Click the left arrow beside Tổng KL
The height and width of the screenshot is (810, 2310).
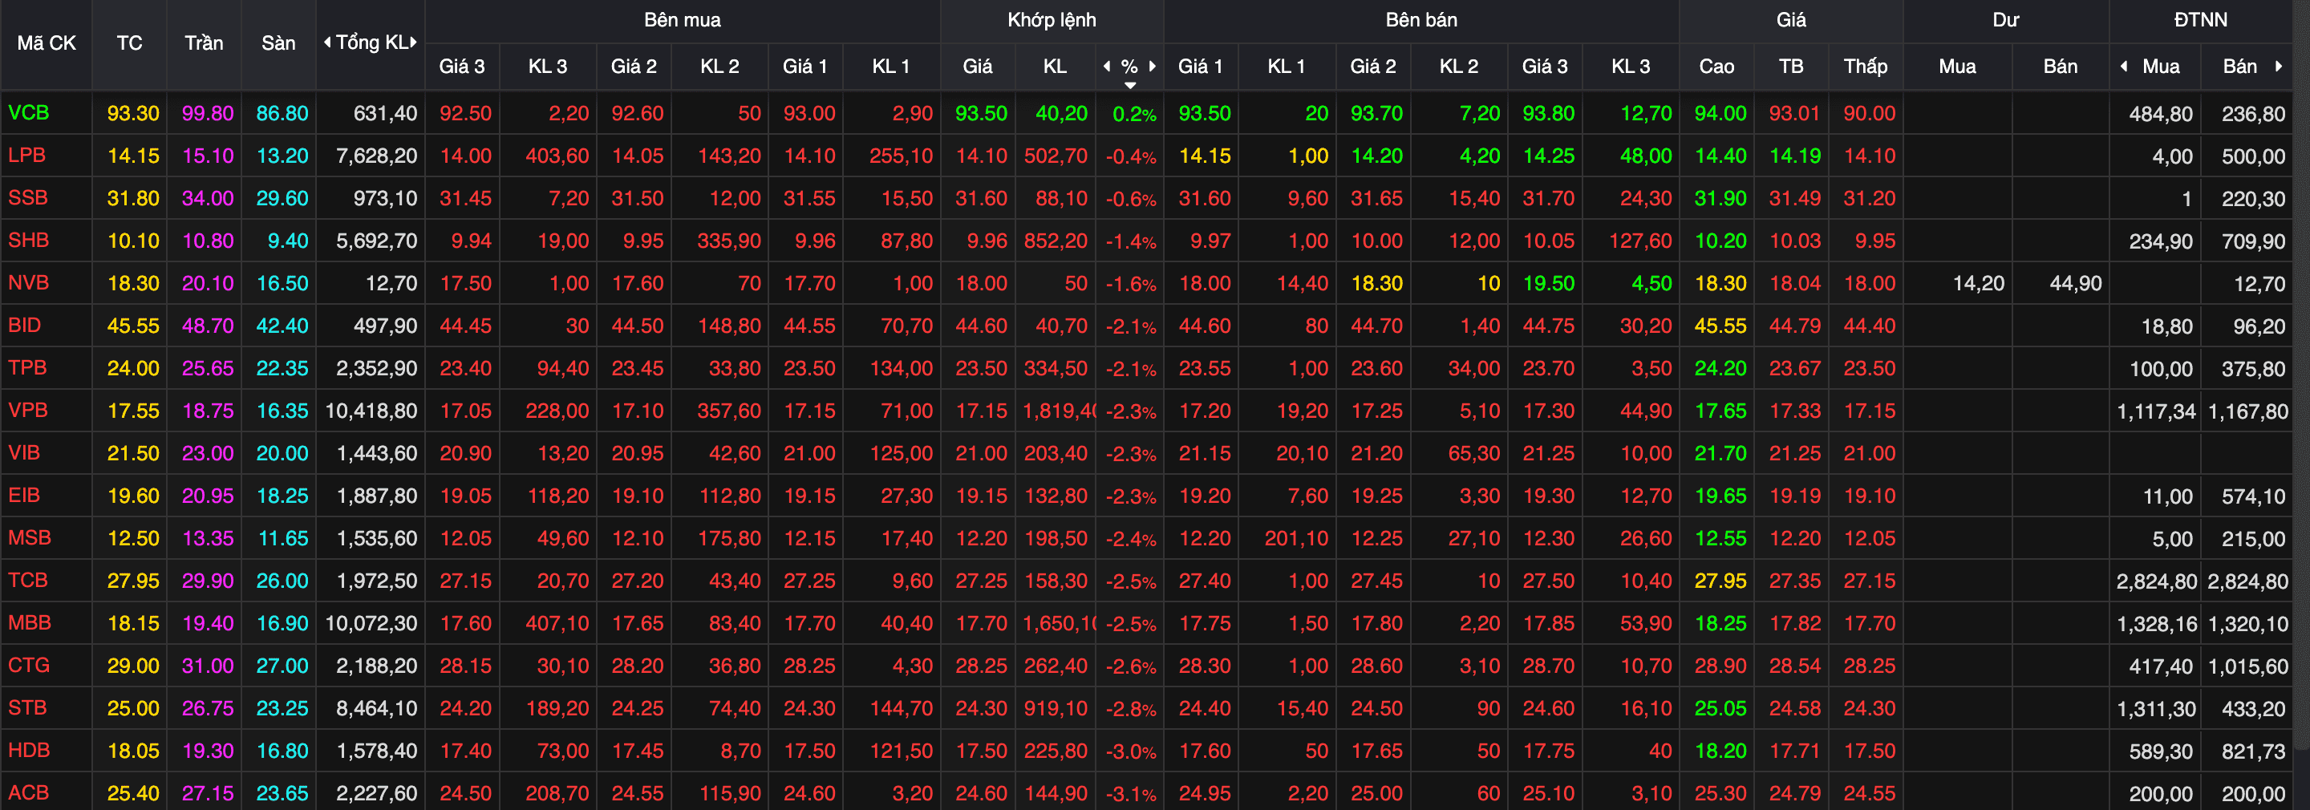[327, 43]
